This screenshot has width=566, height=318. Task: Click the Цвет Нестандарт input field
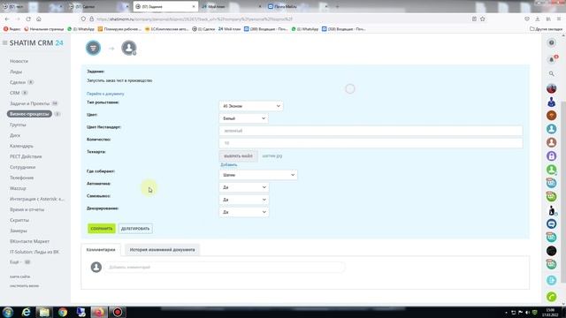[371, 131]
